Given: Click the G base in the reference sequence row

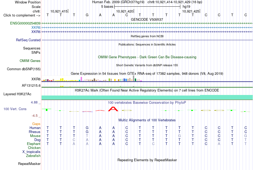Looking at the screenshot, I should [x=87, y=15].
